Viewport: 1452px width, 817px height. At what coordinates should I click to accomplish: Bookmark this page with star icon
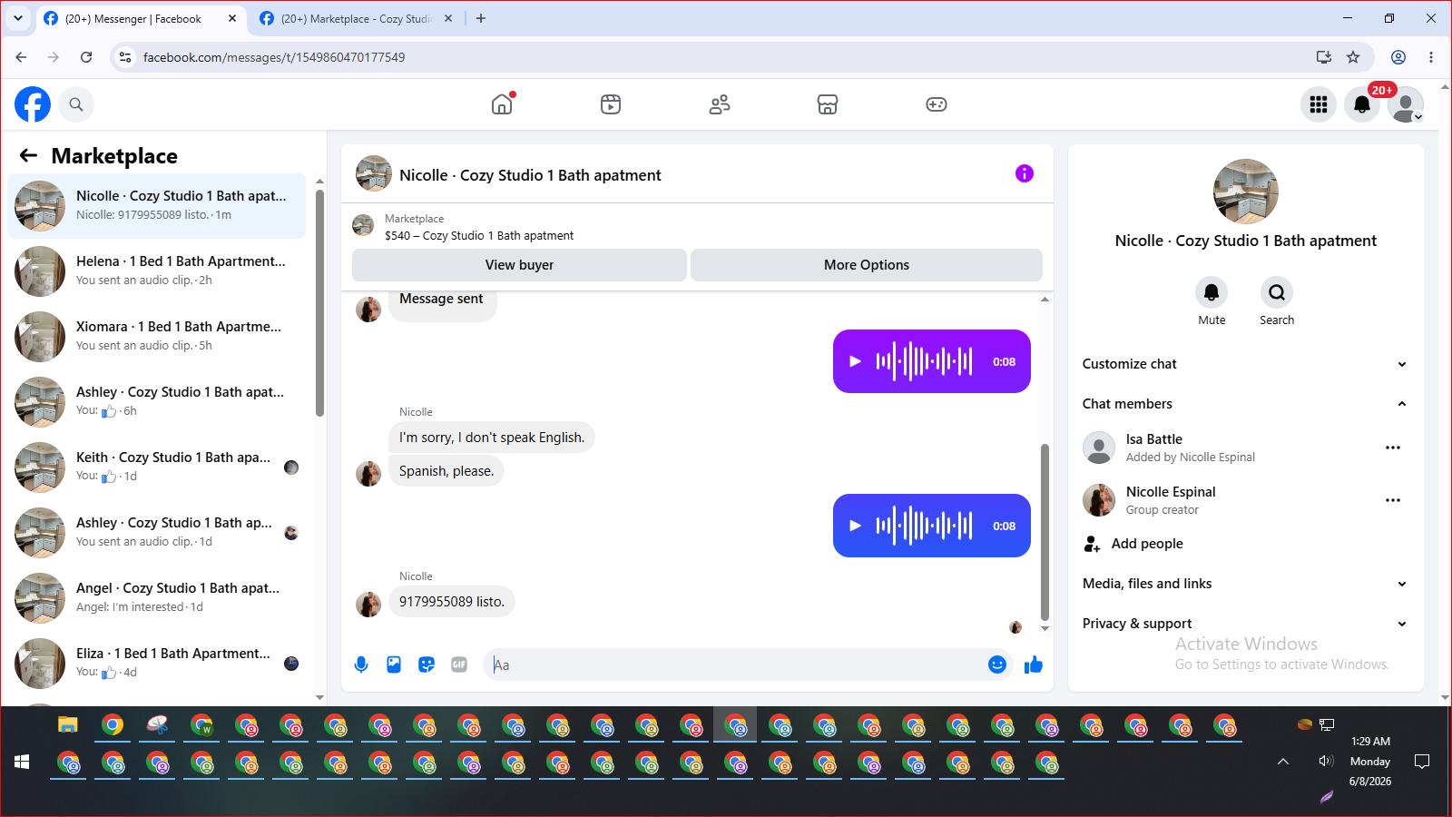1353,57
